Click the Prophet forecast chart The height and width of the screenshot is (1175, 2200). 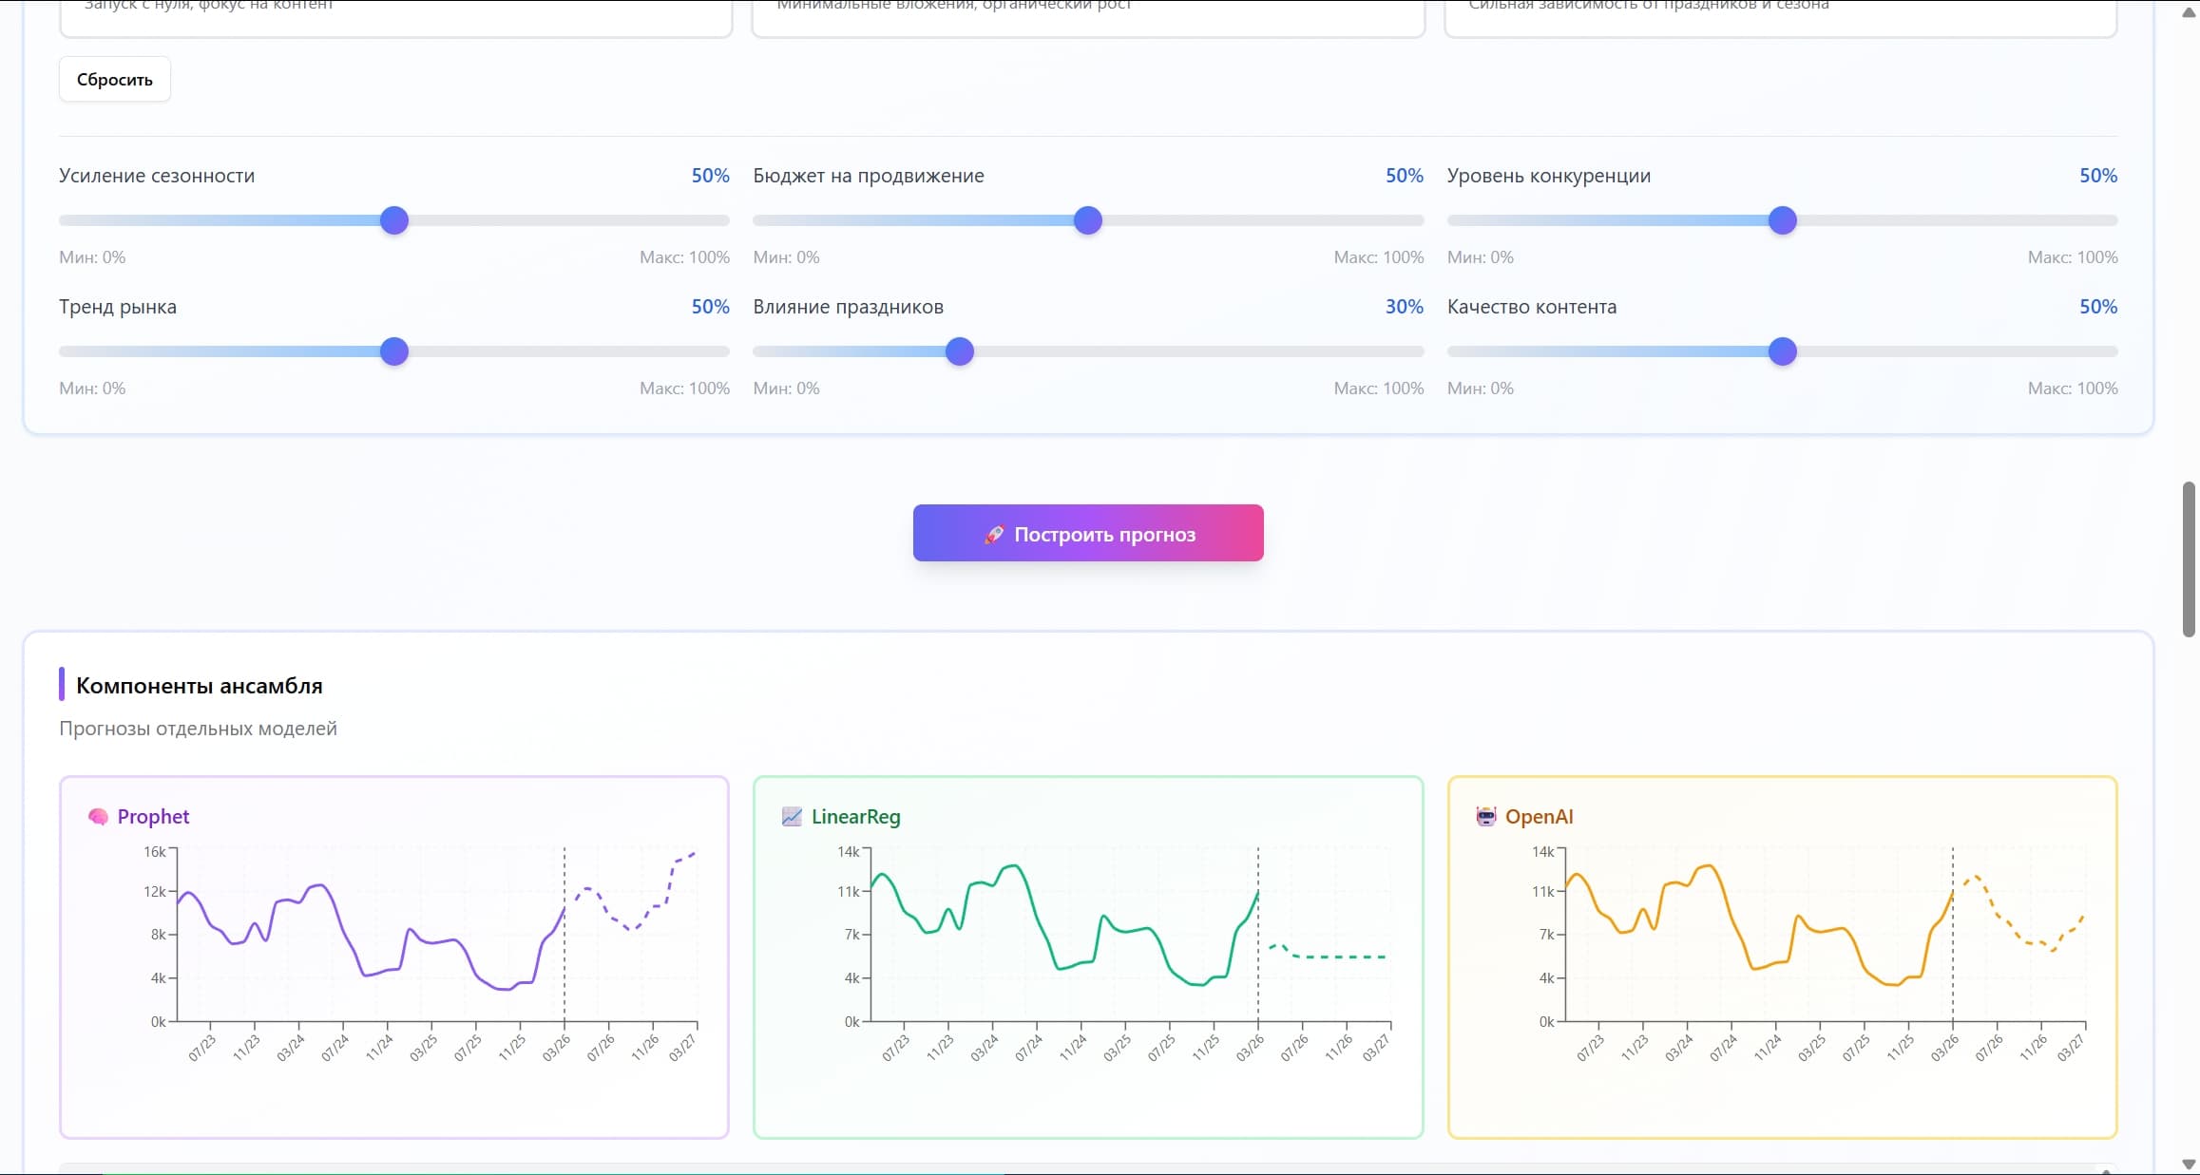click(437, 936)
